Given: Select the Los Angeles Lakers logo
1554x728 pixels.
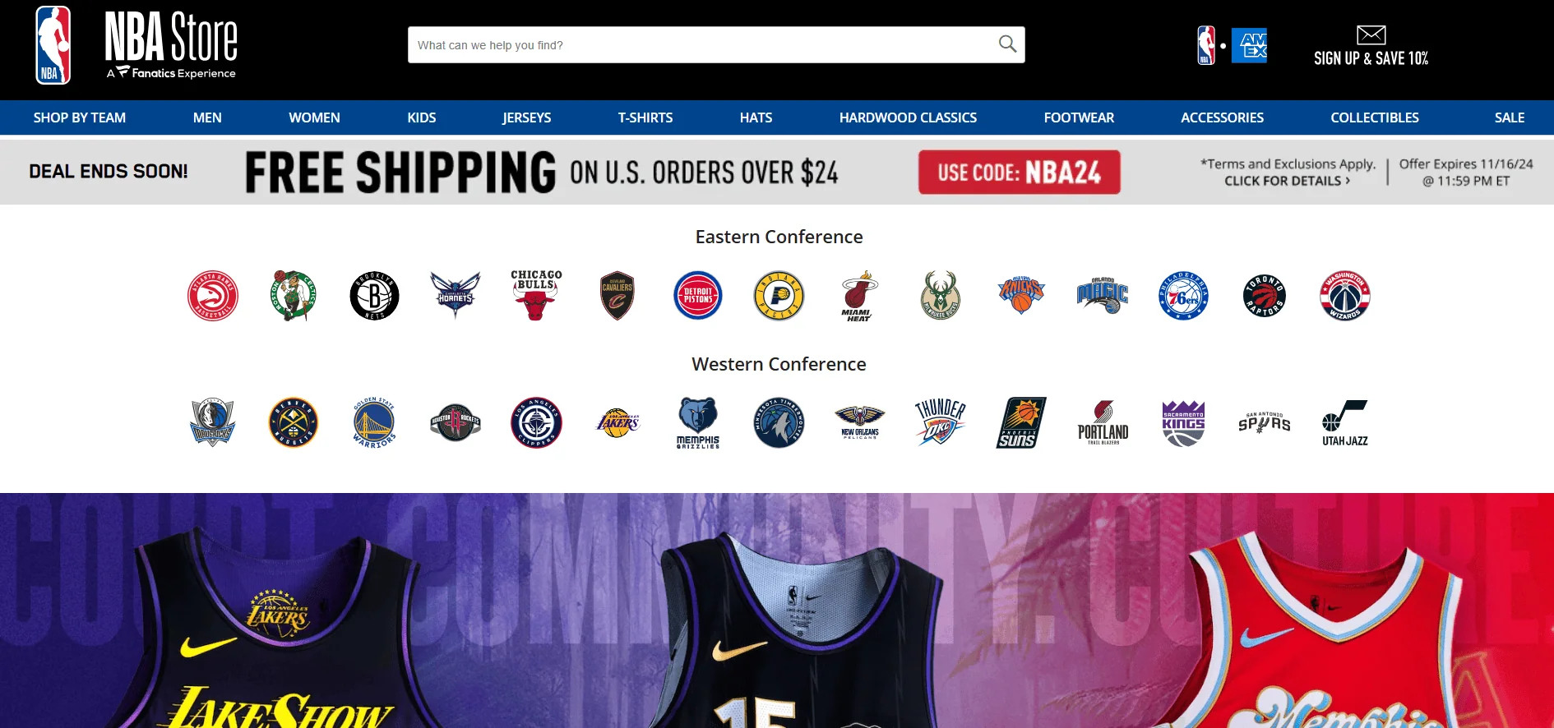Looking at the screenshot, I should 617,423.
